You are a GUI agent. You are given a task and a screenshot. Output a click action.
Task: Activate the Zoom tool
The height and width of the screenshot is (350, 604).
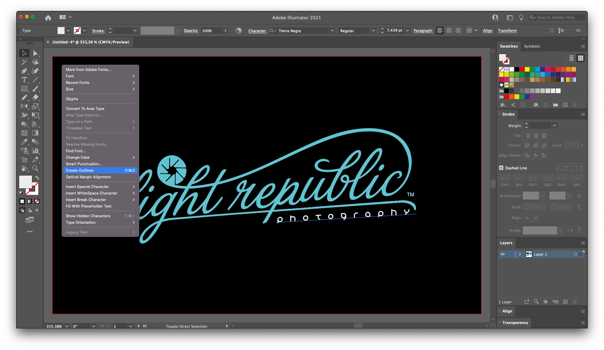(x=35, y=168)
